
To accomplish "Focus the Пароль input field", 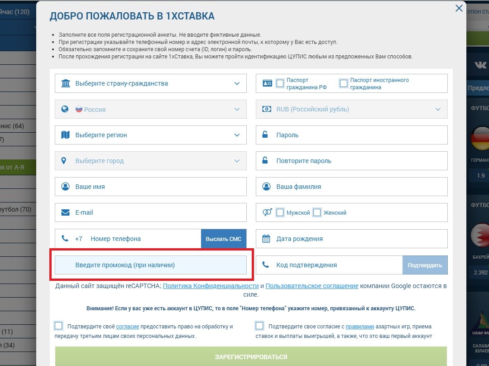I will 352,135.
